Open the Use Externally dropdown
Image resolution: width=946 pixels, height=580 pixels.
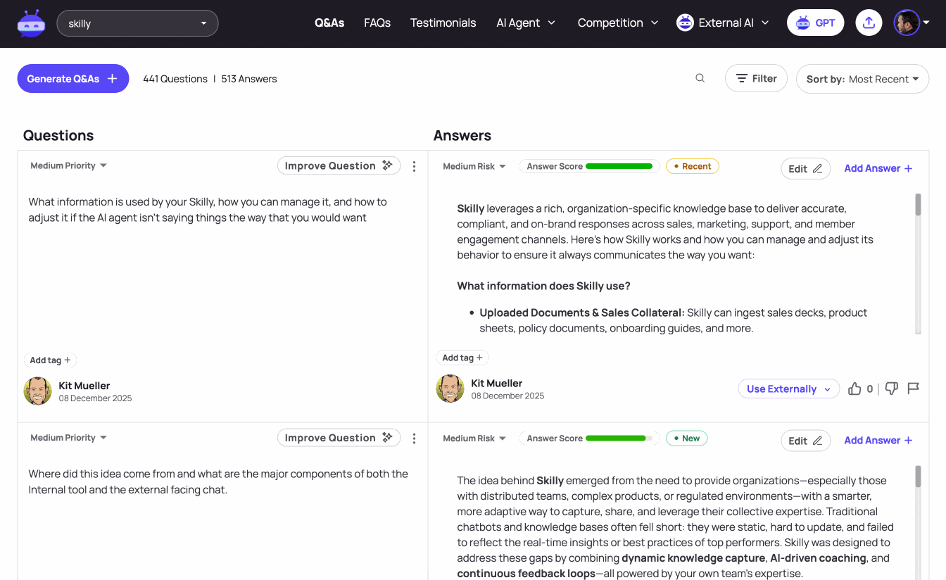pos(789,389)
